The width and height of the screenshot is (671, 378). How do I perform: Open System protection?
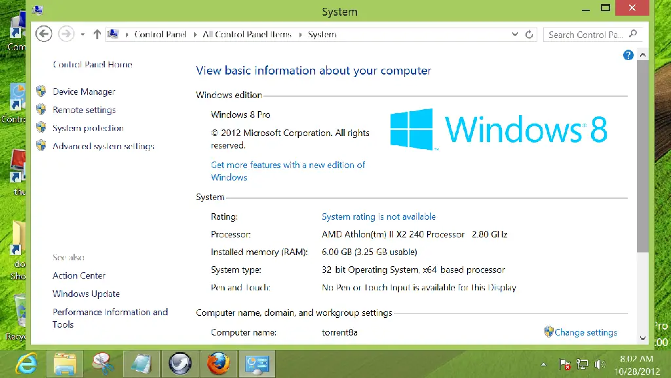88,128
